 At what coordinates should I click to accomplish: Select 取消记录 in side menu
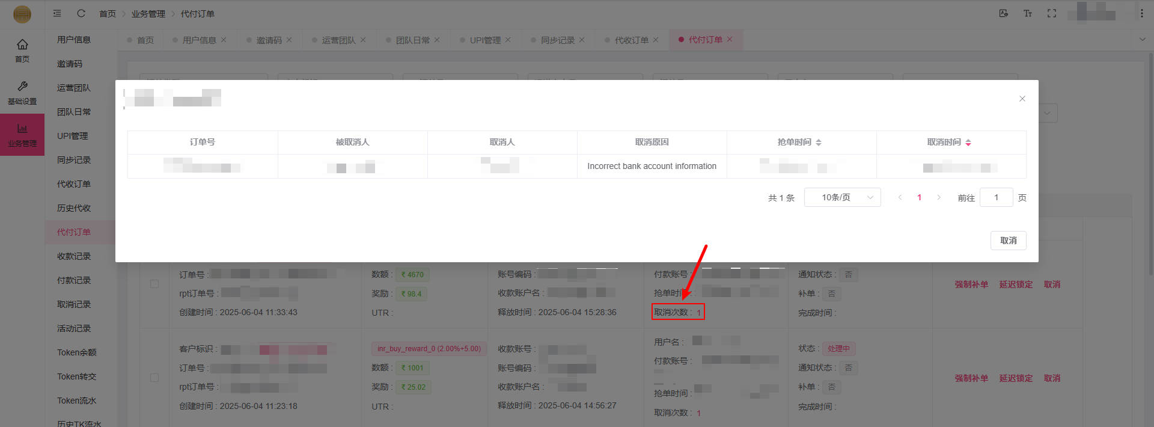click(x=74, y=304)
